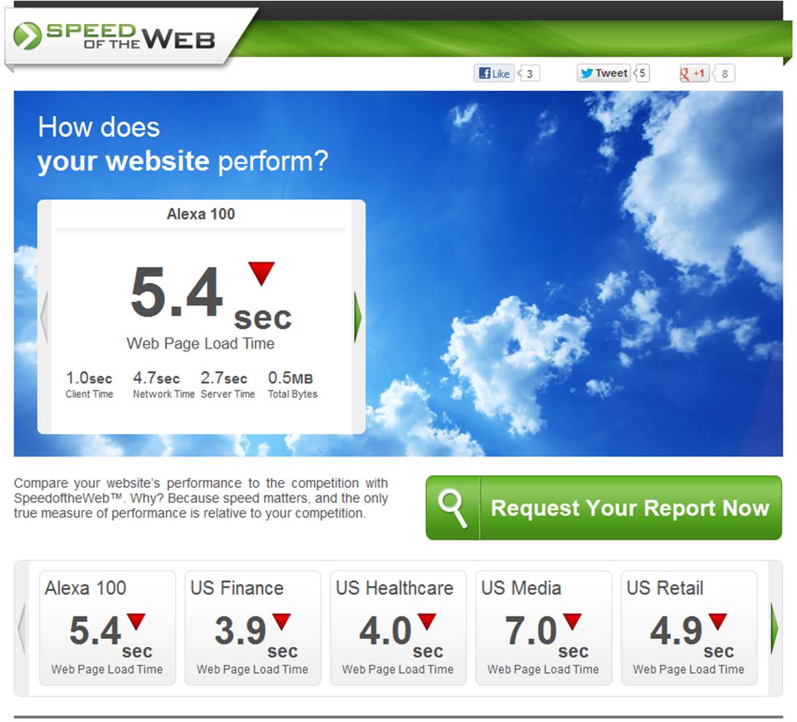
Task: Go to previous slide in Alexa 100 panel
Action: click(x=45, y=317)
